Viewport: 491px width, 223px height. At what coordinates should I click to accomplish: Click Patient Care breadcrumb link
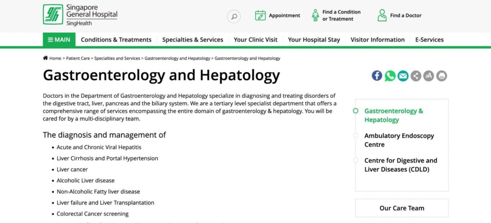[x=78, y=58]
